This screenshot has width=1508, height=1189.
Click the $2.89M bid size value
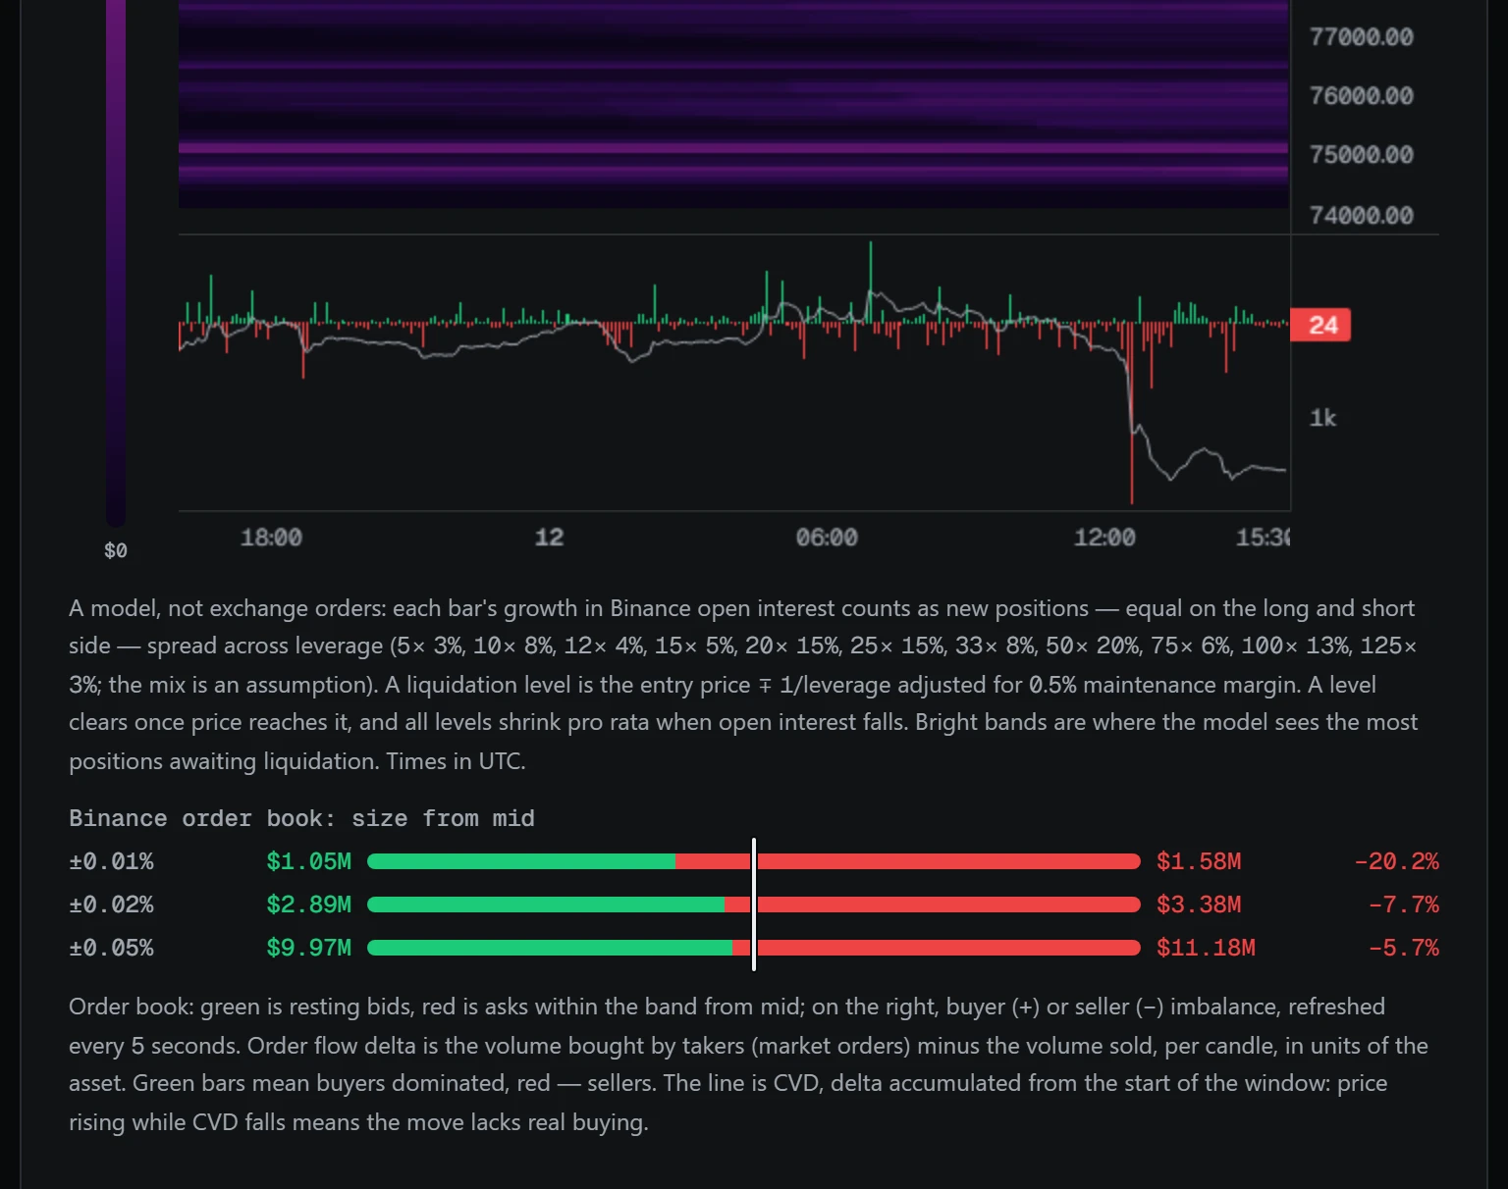click(308, 905)
